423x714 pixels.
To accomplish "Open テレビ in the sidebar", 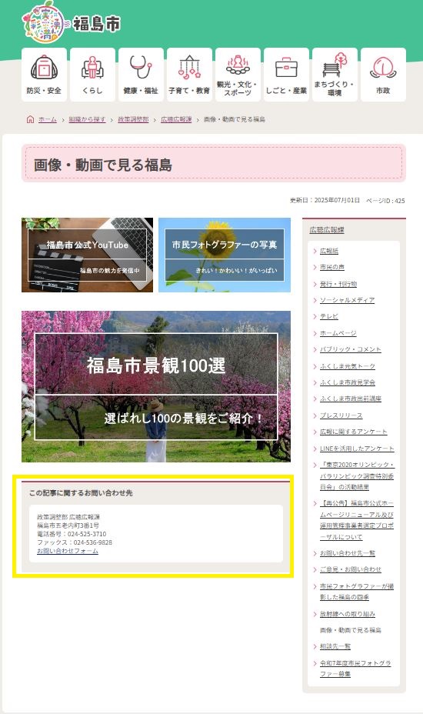I will click(328, 316).
